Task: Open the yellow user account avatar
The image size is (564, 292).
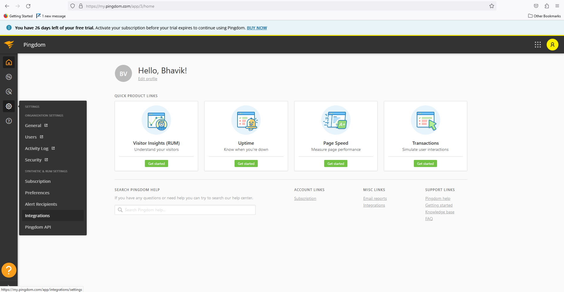Action: click(x=553, y=45)
